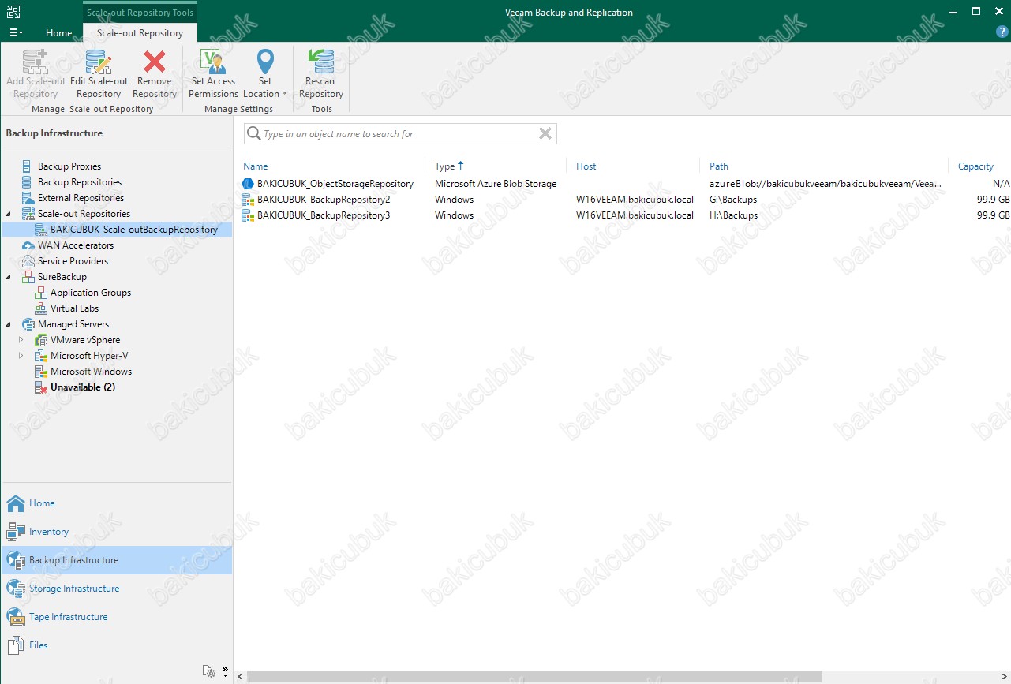This screenshot has width=1011, height=684.
Task: Click the horizontal scrollbar thumb
Action: [534, 677]
